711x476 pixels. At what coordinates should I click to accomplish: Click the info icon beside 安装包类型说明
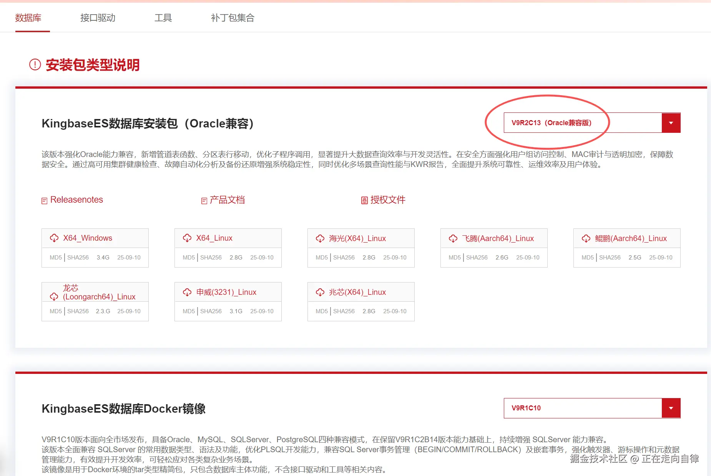pyautogui.click(x=35, y=64)
